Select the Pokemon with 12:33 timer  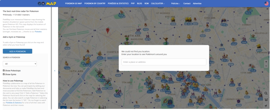coord(234,42)
